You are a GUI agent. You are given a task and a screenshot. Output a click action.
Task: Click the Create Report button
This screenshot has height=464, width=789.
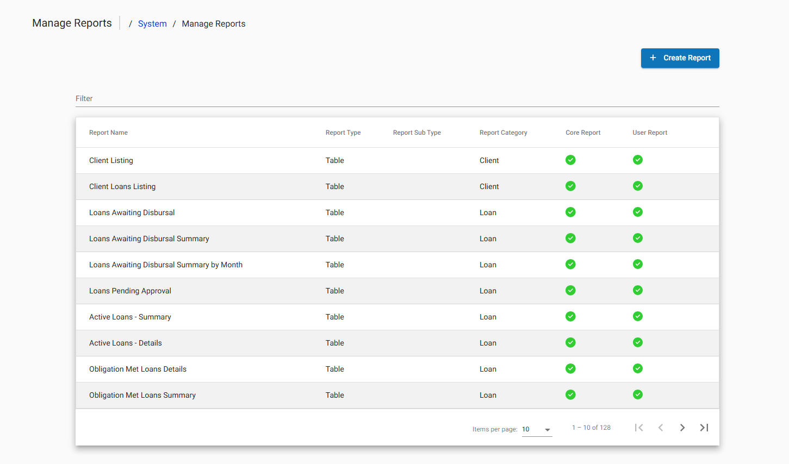click(x=680, y=58)
